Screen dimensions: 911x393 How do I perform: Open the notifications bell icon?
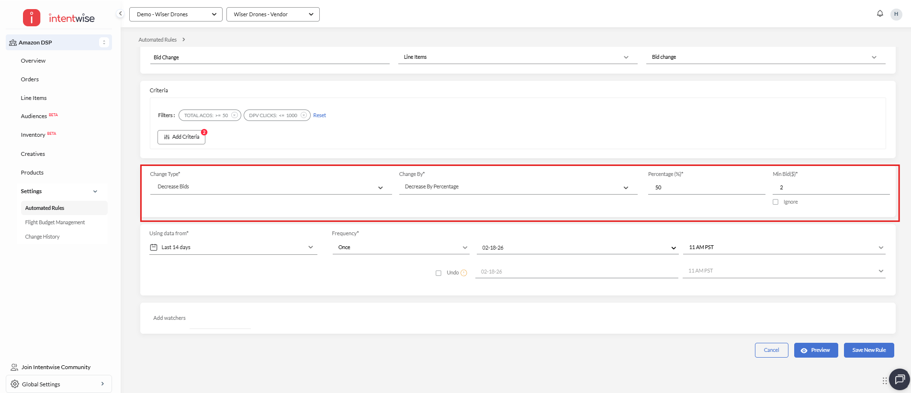pyautogui.click(x=879, y=14)
